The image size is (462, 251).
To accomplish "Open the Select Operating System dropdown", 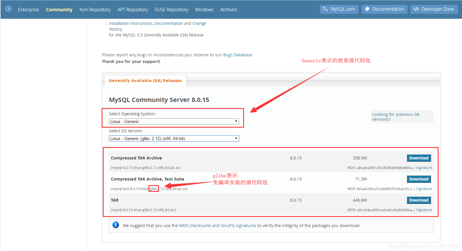I will 174,122.
